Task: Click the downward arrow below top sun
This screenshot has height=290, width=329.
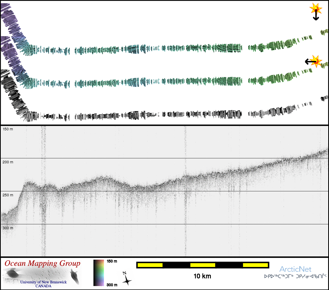Action: click(316, 16)
